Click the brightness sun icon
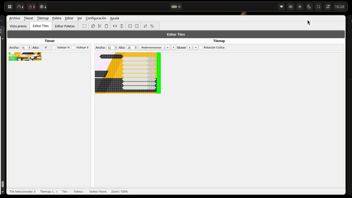The image size is (352, 198). 300,7
